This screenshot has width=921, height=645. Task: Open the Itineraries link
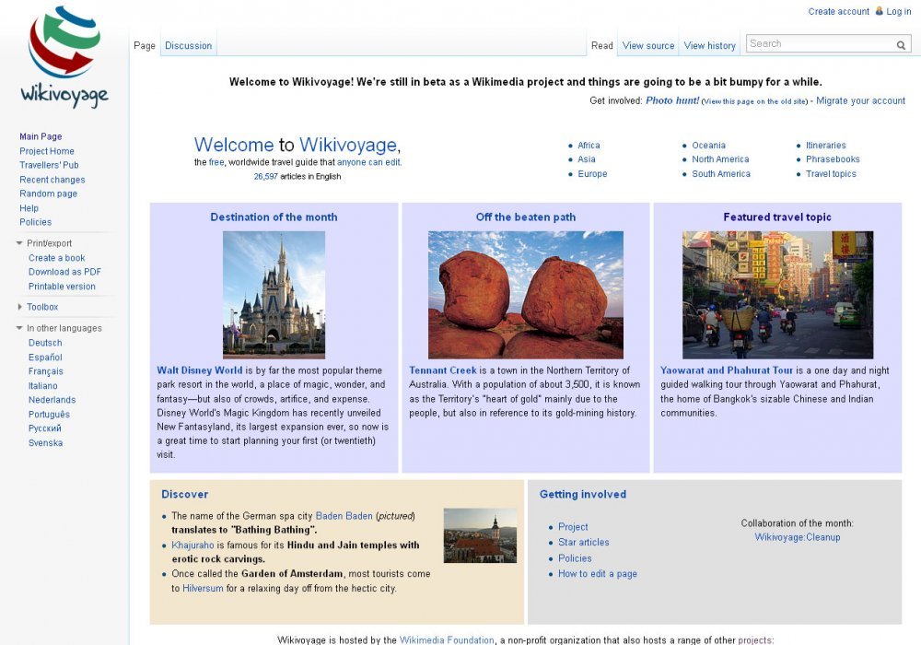(826, 145)
